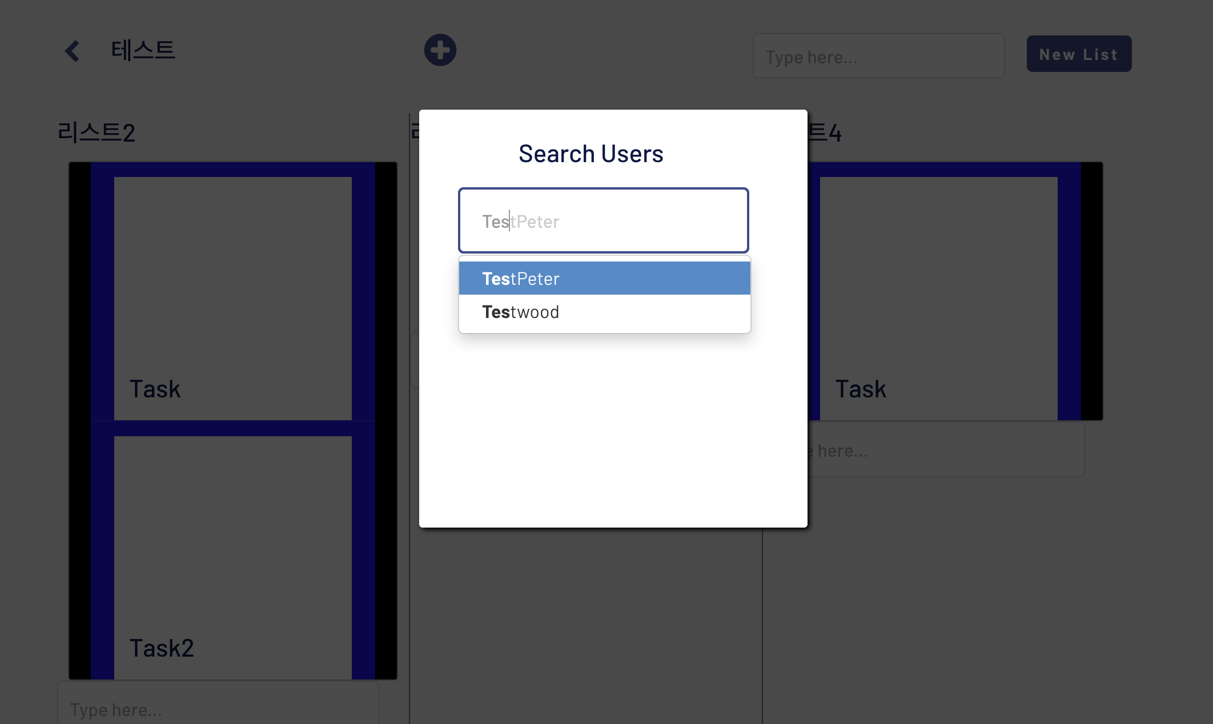Click the back chevron arrow
The image size is (1213, 724).
point(73,51)
